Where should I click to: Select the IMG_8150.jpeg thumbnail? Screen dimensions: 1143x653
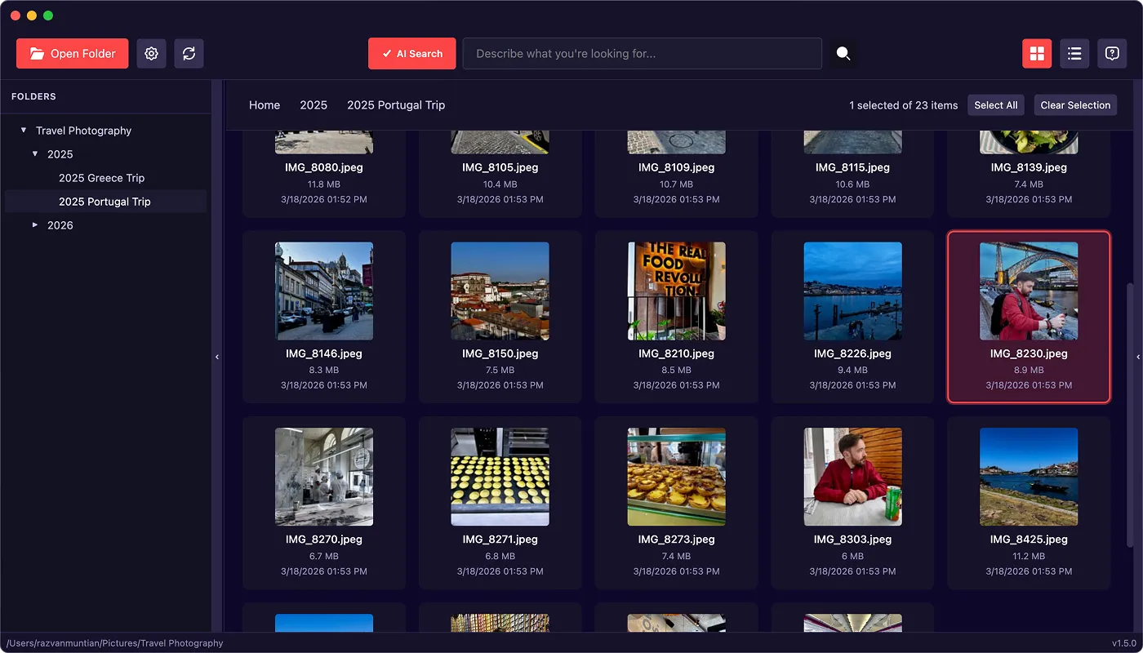point(500,291)
